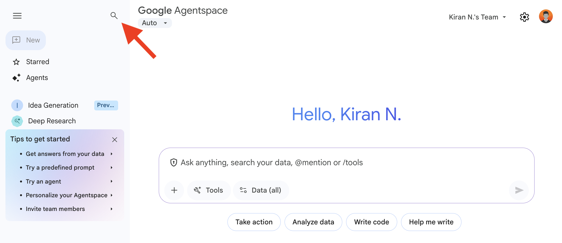Viewport: 562px width, 243px height.
Task: Click the shield icon in prompt box
Action: (x=174, y=162)
